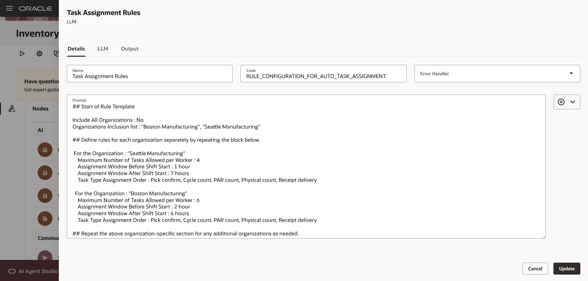Expand the chevron next to the plus icon
The image size is (588, 281).
coord(573,102)
